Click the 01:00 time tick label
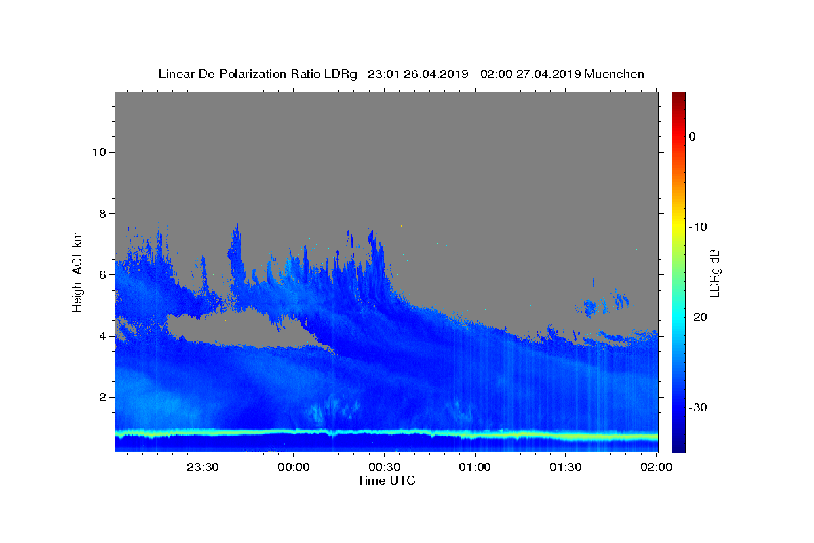814x543 pixels. (x=475, y=468)
